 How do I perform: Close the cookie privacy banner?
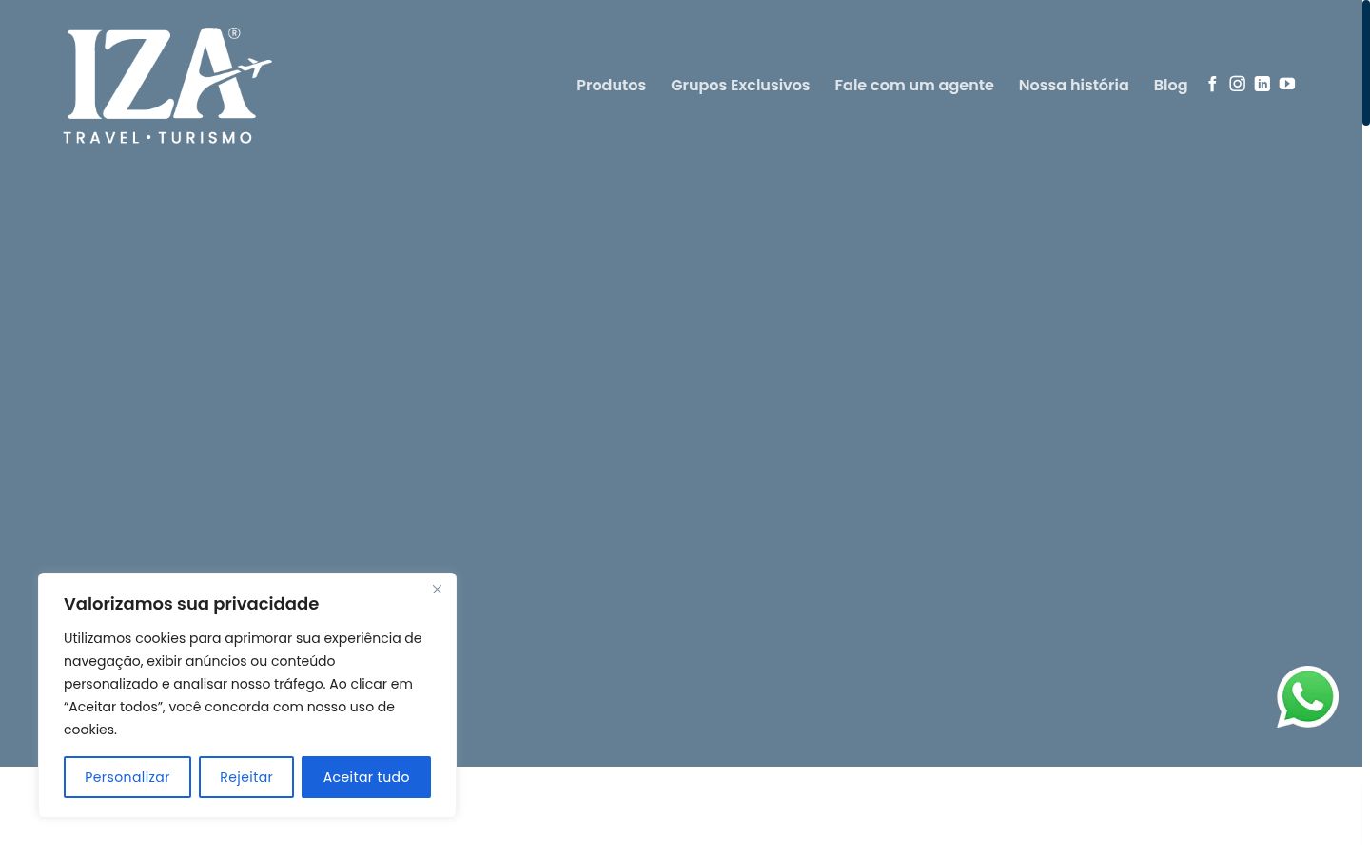[437, 589]
